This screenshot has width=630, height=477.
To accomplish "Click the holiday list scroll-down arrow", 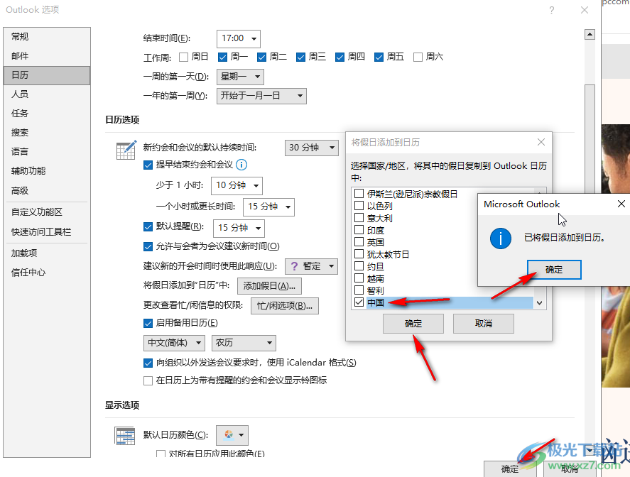I will click(540, 303).
